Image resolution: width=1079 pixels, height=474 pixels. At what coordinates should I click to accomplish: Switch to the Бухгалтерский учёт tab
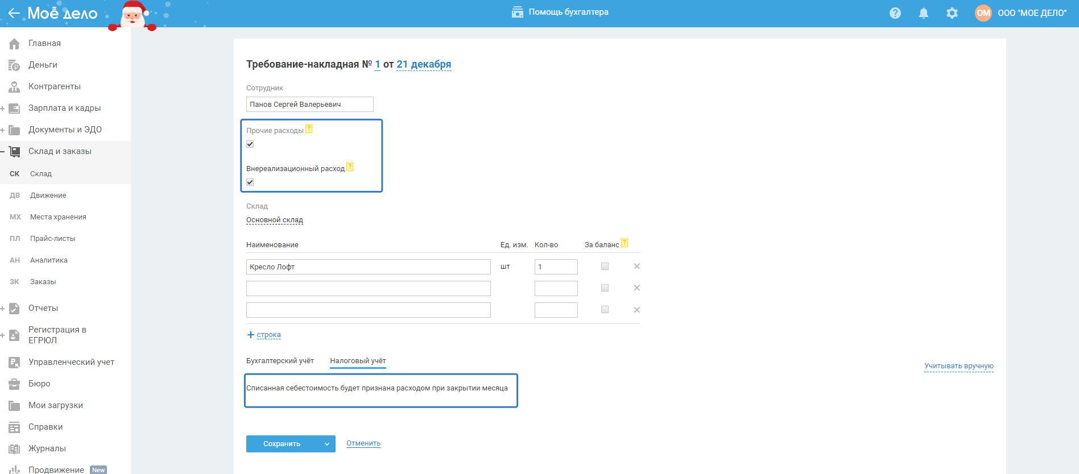[x=280, y=361]
